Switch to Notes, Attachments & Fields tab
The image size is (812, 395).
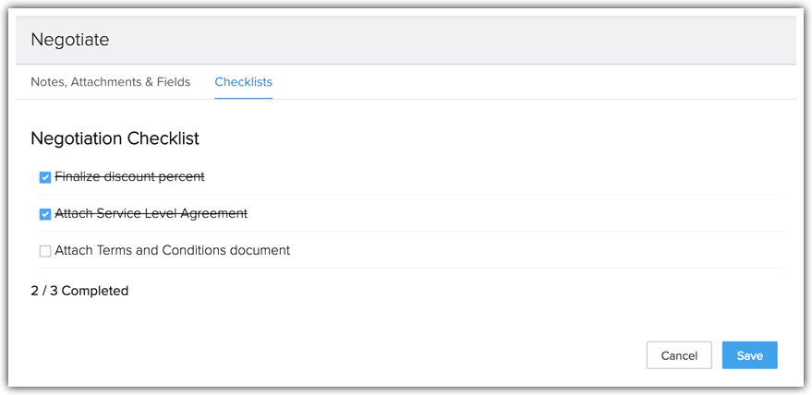(110, 82)
